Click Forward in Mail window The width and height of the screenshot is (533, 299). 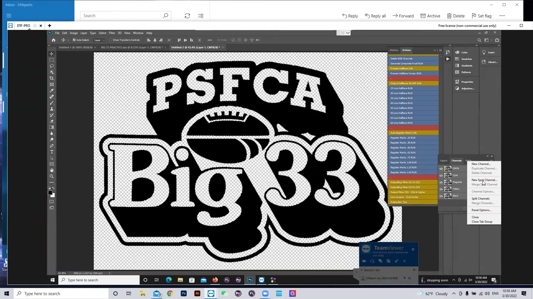pyautogui.click(x=403, y=16)
